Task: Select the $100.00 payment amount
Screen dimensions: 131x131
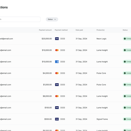Action: coord(48,108)
